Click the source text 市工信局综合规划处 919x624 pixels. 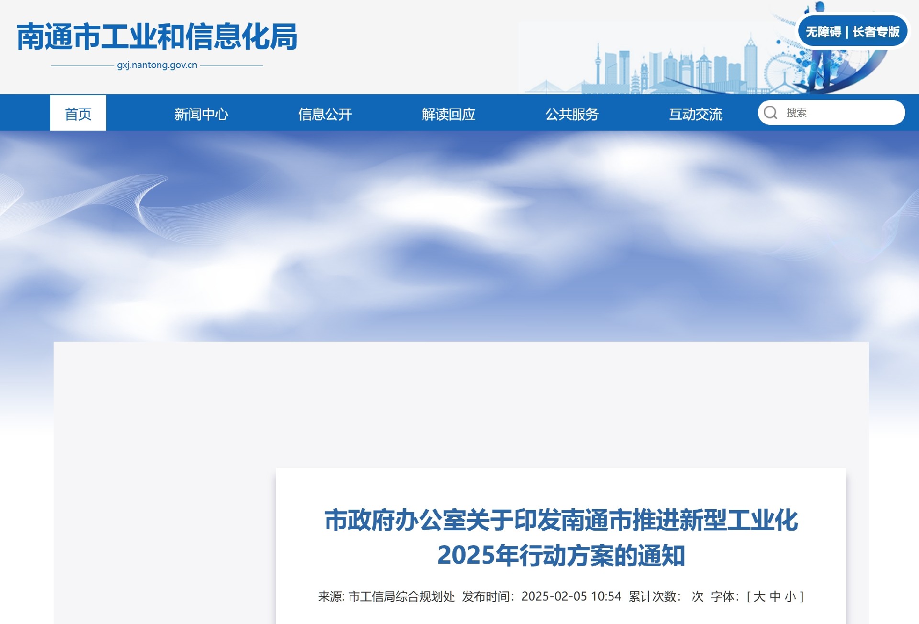(401, 597)
